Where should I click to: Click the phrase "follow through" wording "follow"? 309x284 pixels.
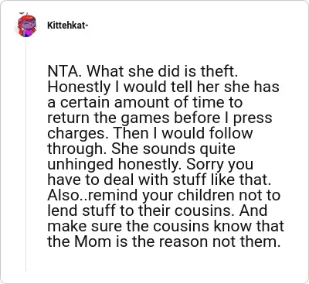[231, 133]
